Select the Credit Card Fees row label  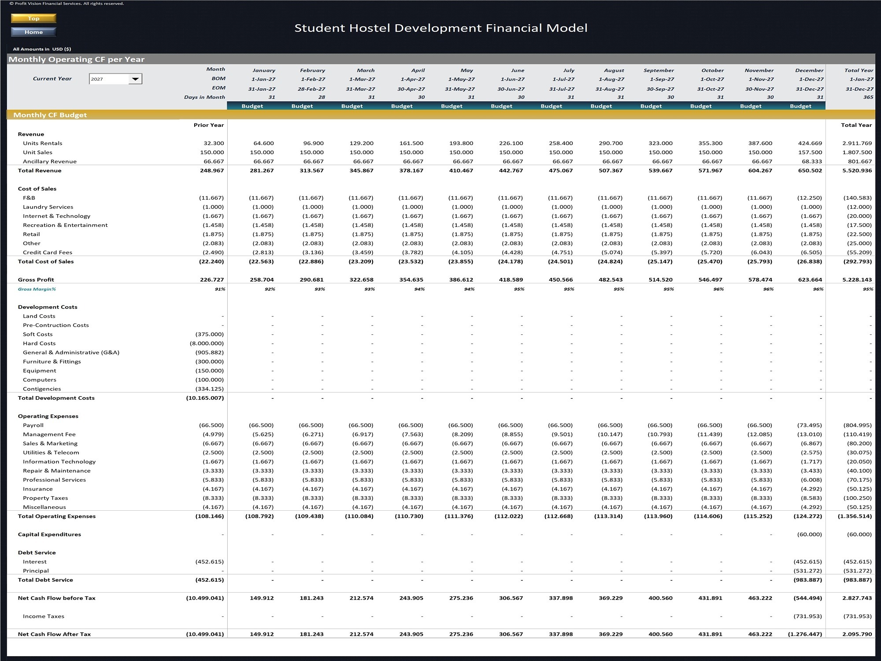(47, 253)
